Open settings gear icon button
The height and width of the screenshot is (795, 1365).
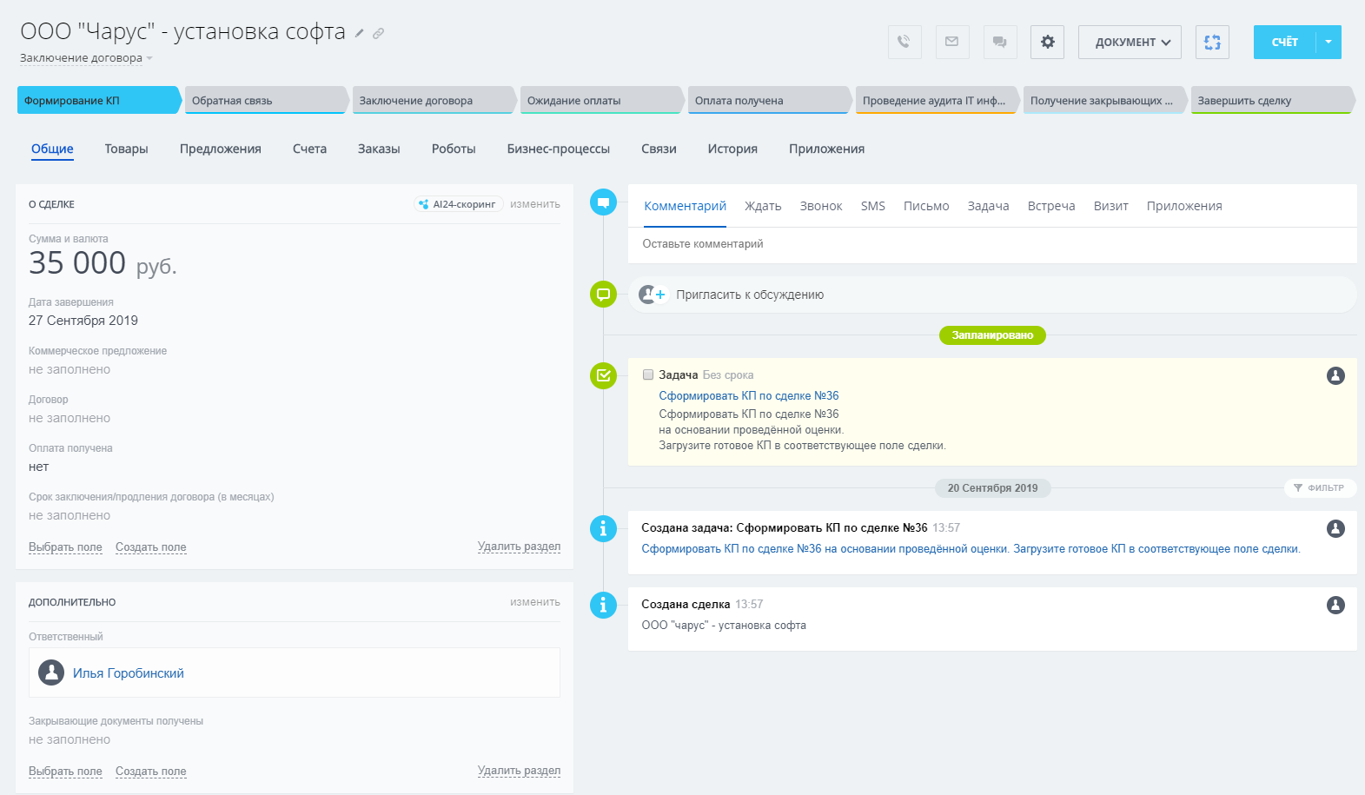tap(1047, 42)
